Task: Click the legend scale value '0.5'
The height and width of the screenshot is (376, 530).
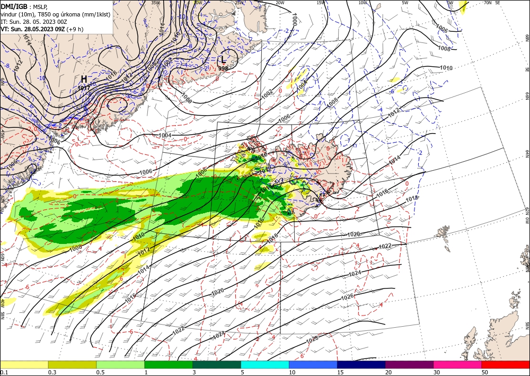Action: coord(100,372)
